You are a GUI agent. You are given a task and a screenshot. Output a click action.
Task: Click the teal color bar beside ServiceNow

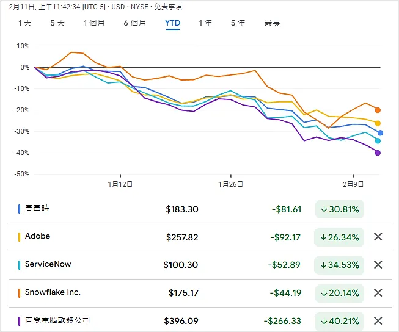[19, 265]
